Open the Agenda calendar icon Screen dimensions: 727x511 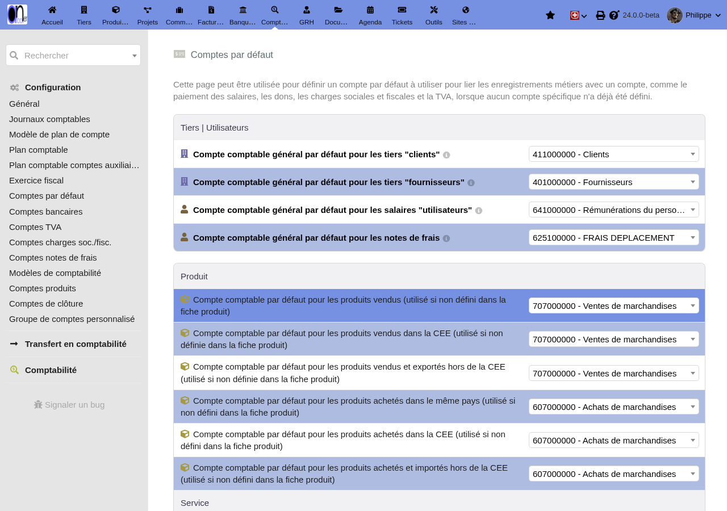tap(370, 10)
